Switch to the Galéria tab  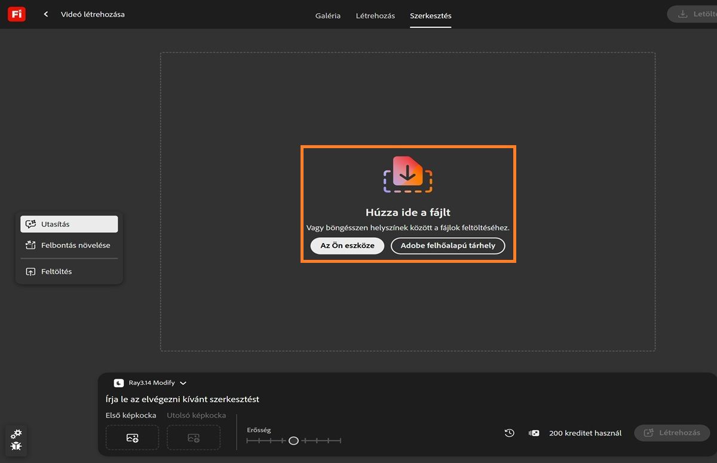[328, 16]
